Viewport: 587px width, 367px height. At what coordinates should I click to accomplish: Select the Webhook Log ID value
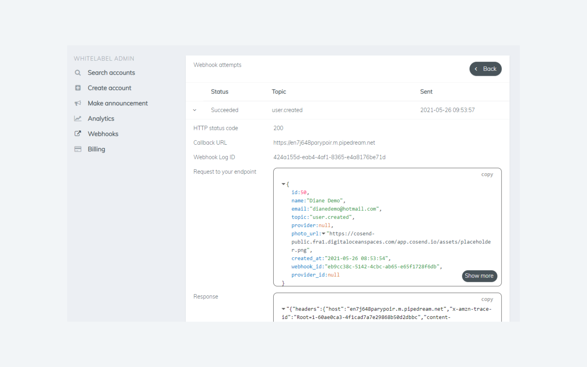point(329,157)
